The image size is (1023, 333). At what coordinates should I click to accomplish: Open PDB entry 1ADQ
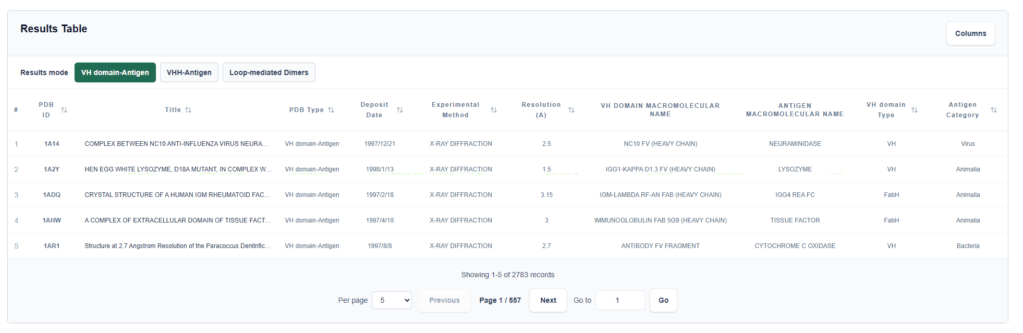(x=52, y=195)
